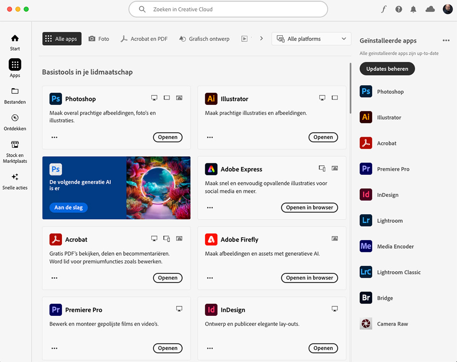Open more options on Illustrator card
Image resolution: width=457 pixels, height=362 pixels.
click(x=210, y=137)
